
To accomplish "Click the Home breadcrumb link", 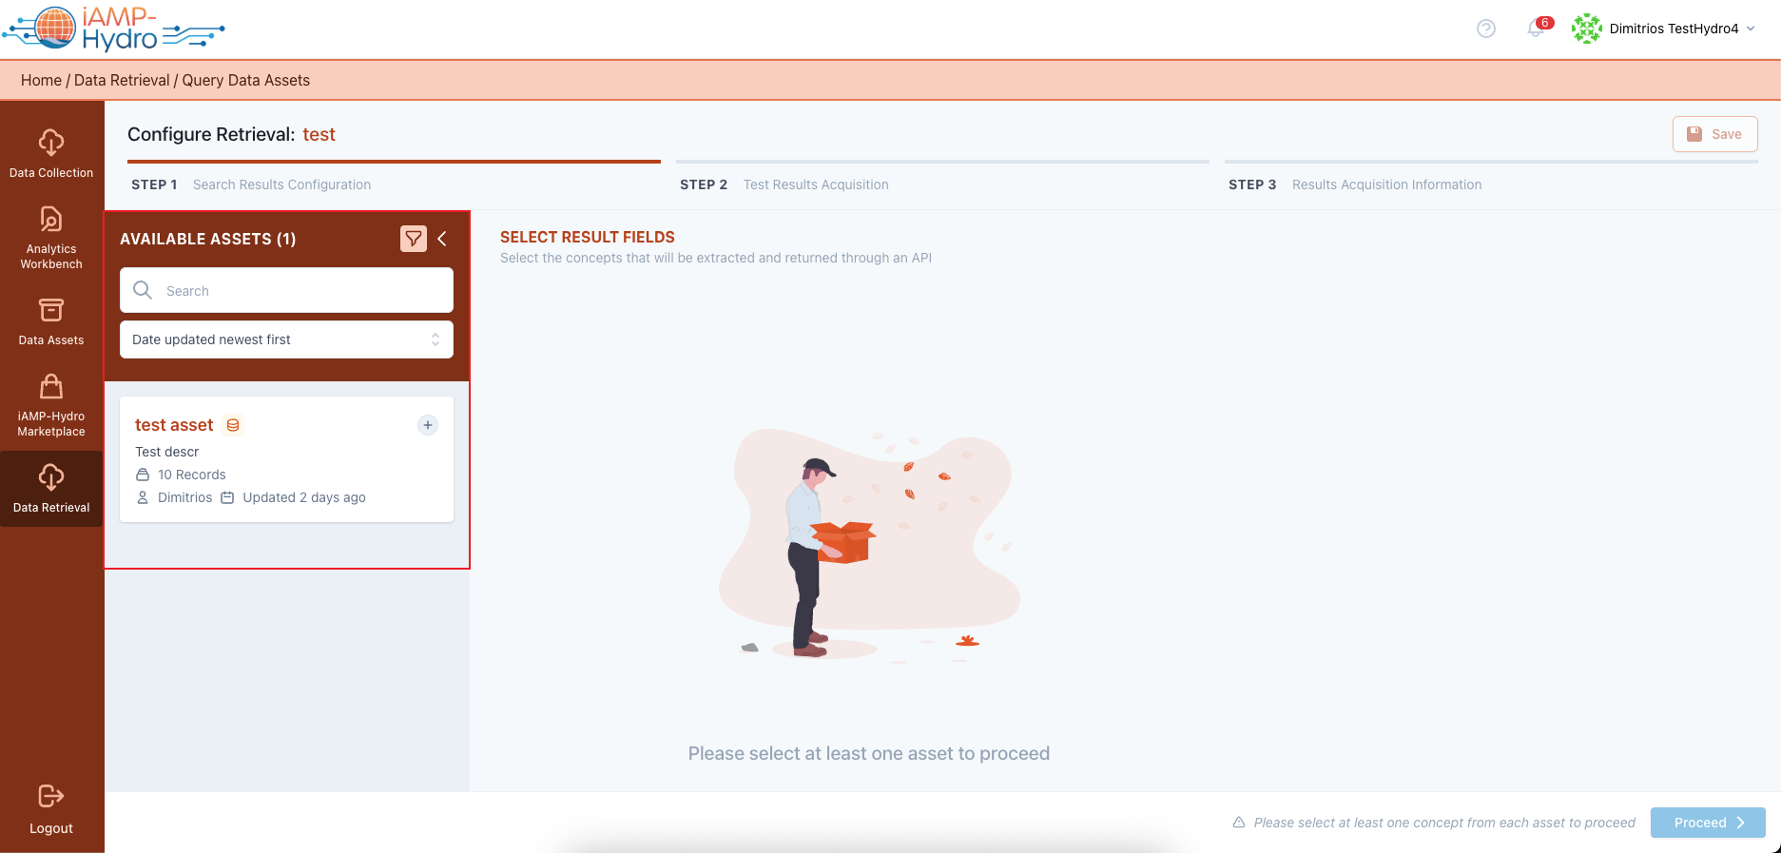I will click(x=41, y=80).
